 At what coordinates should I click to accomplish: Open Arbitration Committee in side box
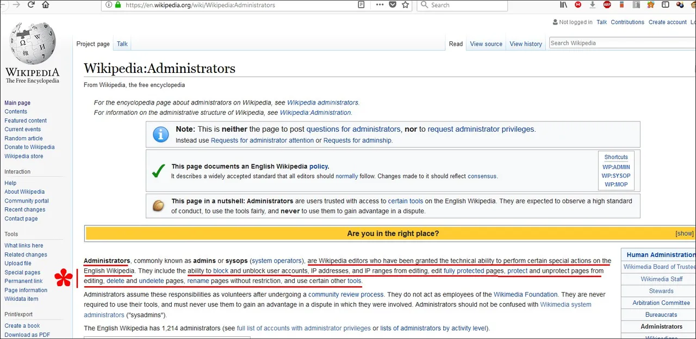click(x=661, y=303)
